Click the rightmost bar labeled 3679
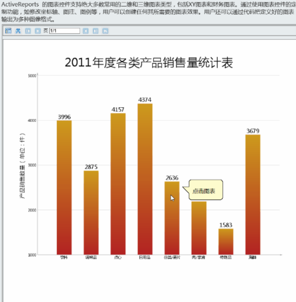The image size is (296, 302). [x=253, y=195]
